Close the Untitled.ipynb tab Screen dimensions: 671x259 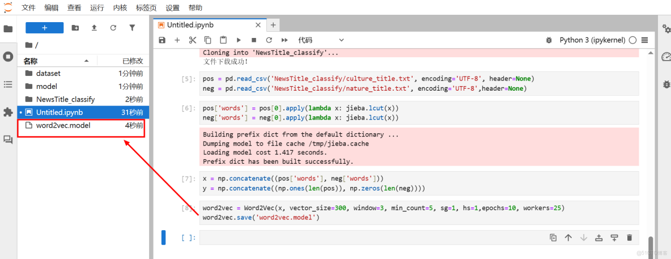pos(258,26)
